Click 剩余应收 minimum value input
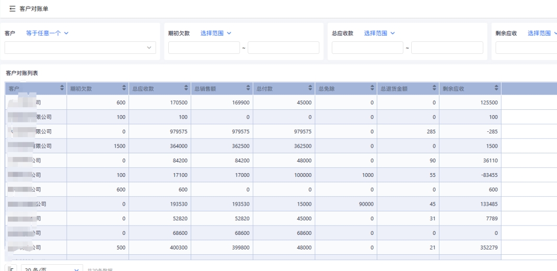The image size is (557, 271). (x=526, y=48)
